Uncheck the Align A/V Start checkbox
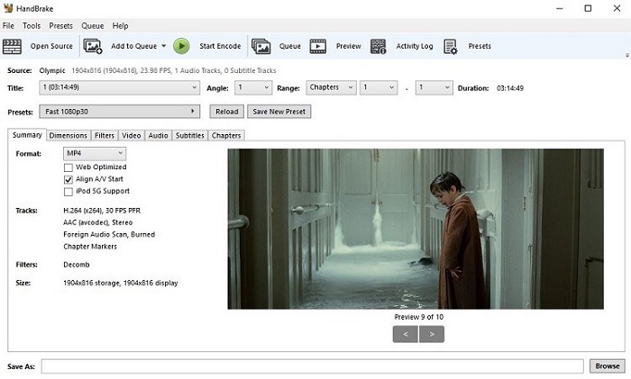The image size is (631, 379). pos(69,179)
